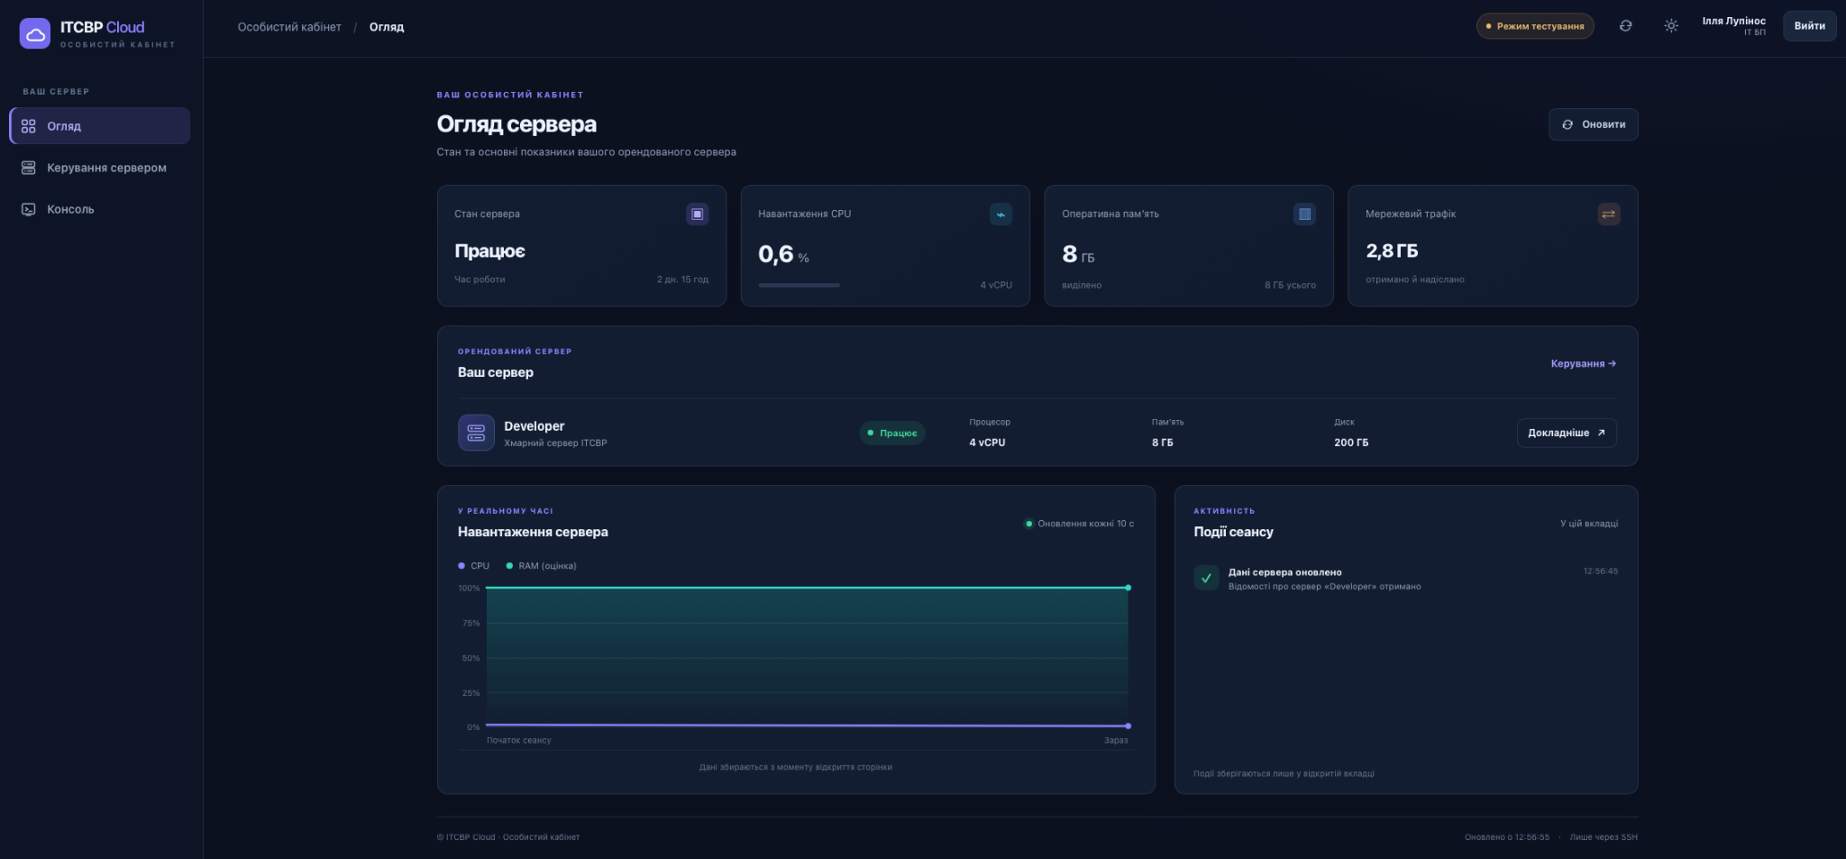The width and height of the screenshot is (1846, 859).
Task: Click the Вийти logout button
Action: coord(1809,26)
